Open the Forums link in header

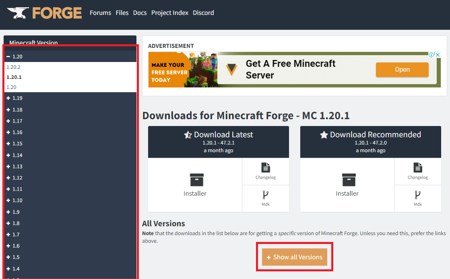[101, 12]
